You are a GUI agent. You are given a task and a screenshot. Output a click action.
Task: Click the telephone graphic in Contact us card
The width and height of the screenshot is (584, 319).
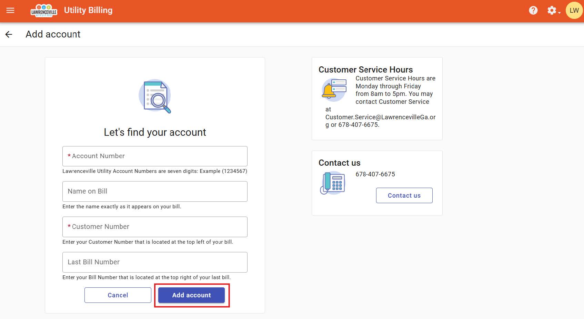coord(333,183)
